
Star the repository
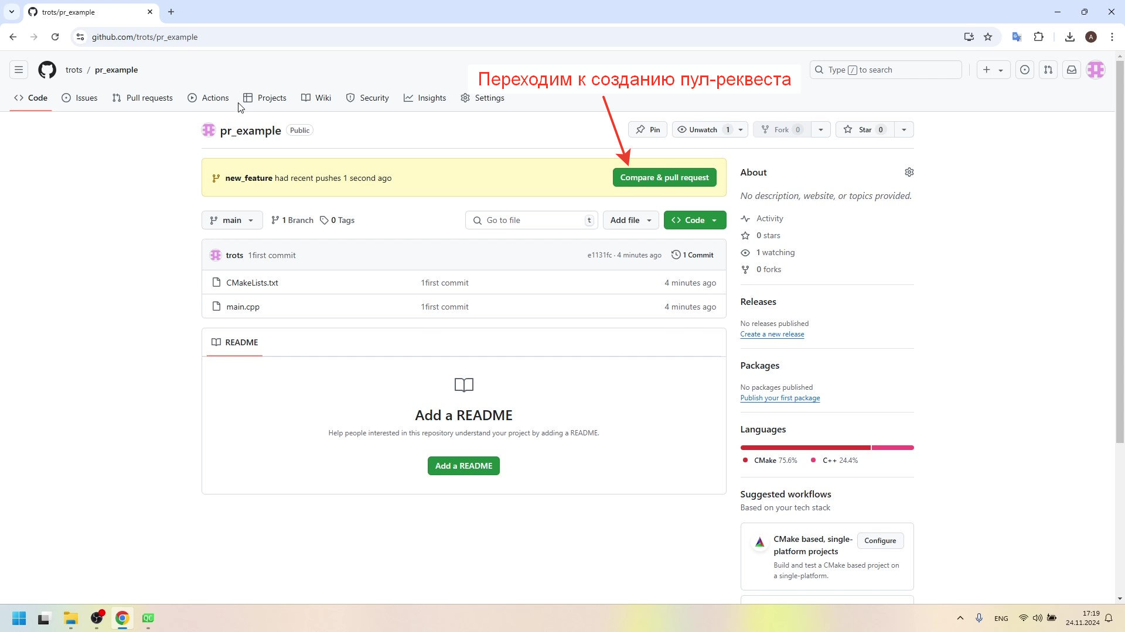[x=864, y=129]
